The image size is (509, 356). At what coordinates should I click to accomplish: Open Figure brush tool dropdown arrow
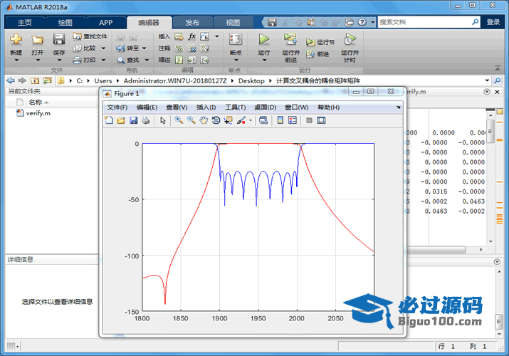pos(251,120)
